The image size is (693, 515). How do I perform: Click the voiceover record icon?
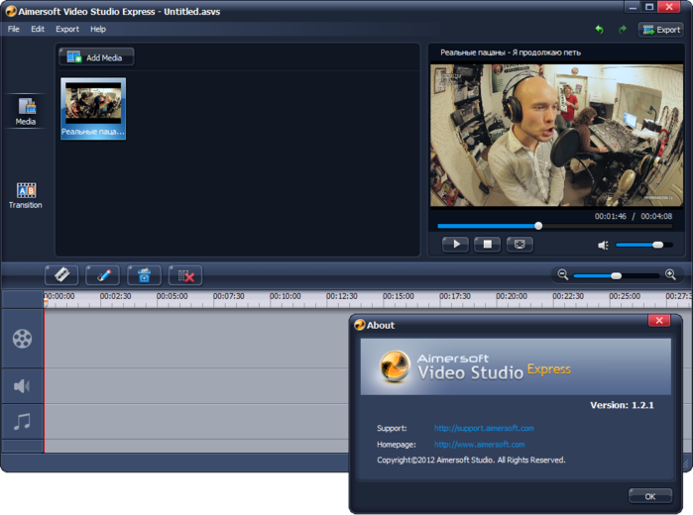coord(144,275)
